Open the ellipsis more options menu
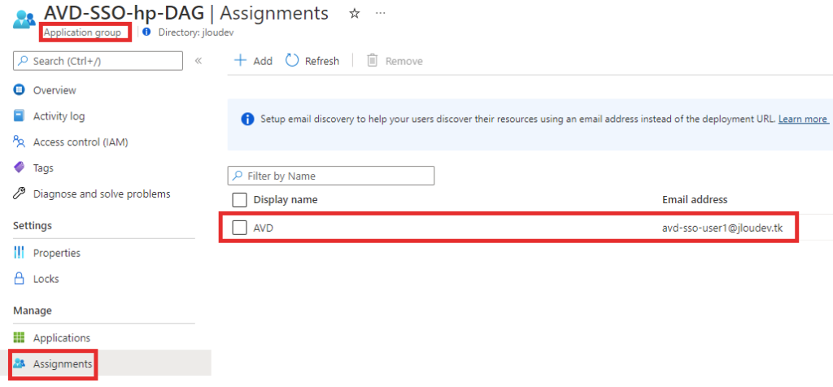The height and width of the screenshot is (387, 833). coord(381,13)
